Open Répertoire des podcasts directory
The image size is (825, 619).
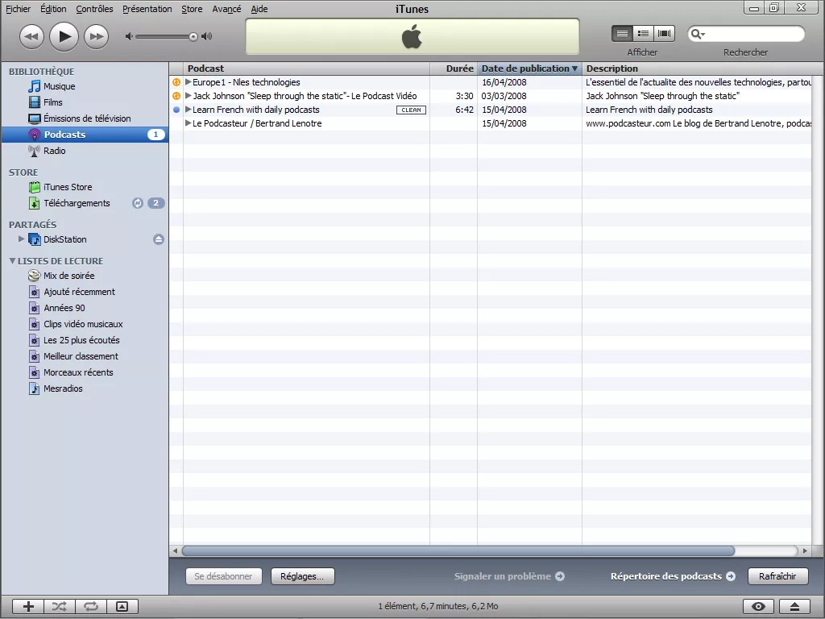673,576
